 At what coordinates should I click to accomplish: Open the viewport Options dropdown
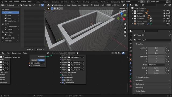[123, 8]
